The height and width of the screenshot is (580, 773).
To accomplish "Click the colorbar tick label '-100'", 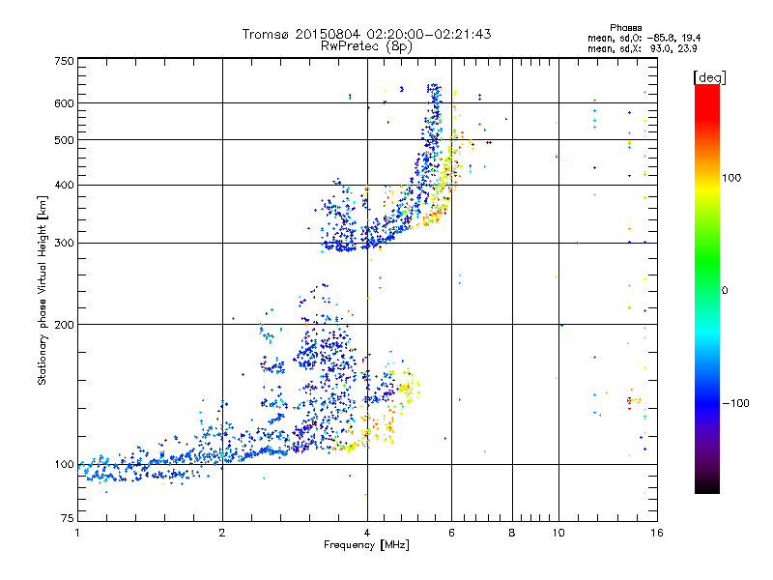I will 736,403.
